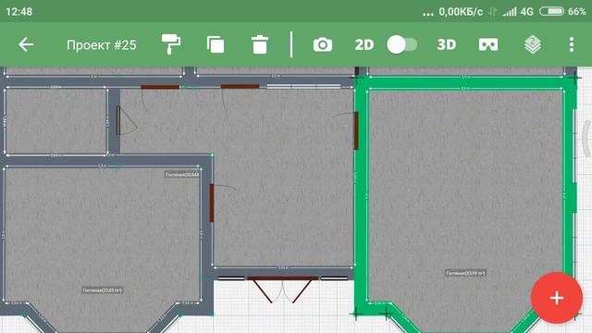Select the green highlighted room's area label
This screenshot has width=592, height=333.
[x=465, y=273]
